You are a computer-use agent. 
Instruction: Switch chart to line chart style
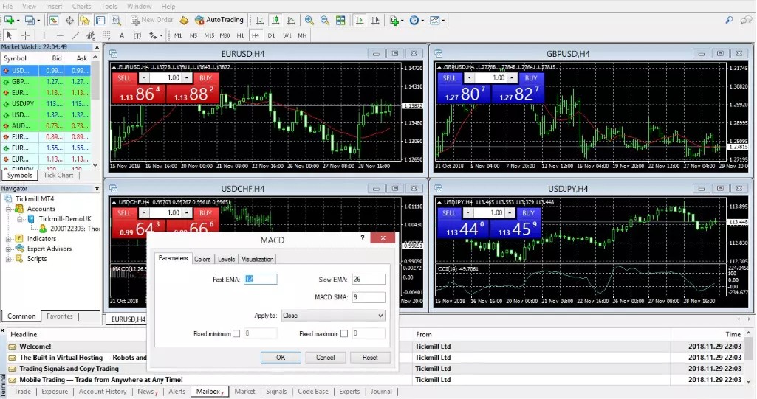(291, 20)
